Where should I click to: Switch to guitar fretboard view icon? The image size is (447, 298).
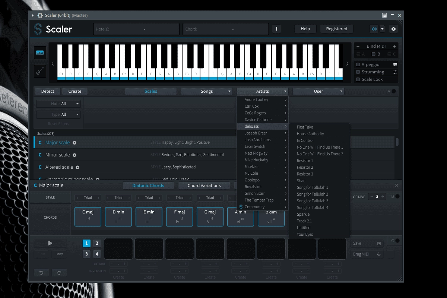[40, 71]
